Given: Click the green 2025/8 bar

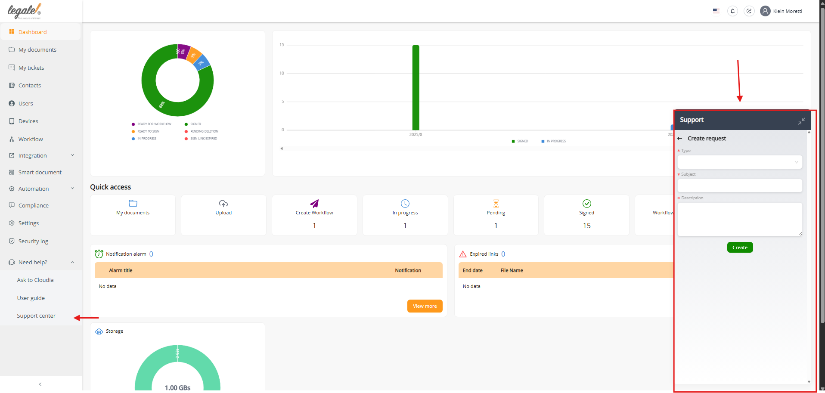Looking at the screenshot, I should (x=416, y=87).
